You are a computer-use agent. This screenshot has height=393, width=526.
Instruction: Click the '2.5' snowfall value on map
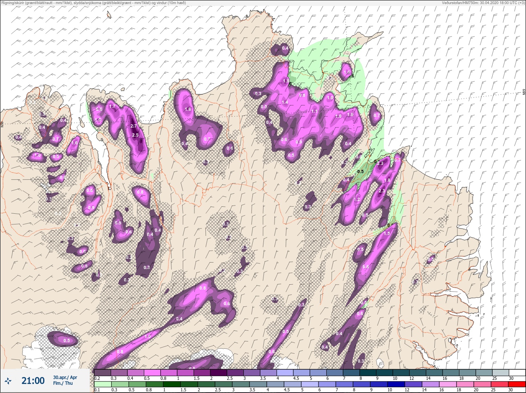(135, 135)
